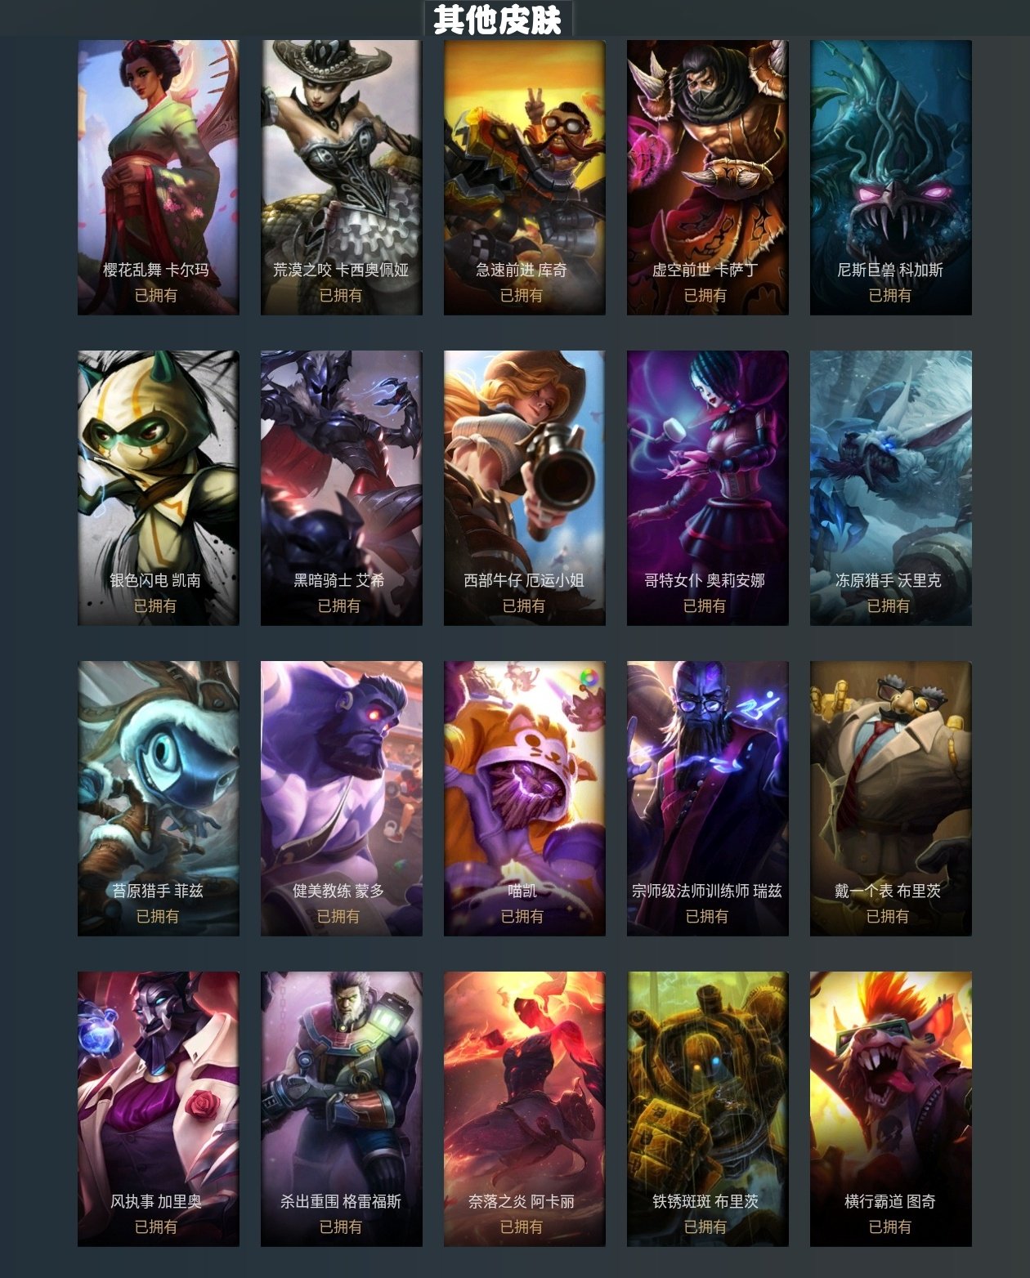Open the 银色闪电 凯南 skin card

coord(159,488)
